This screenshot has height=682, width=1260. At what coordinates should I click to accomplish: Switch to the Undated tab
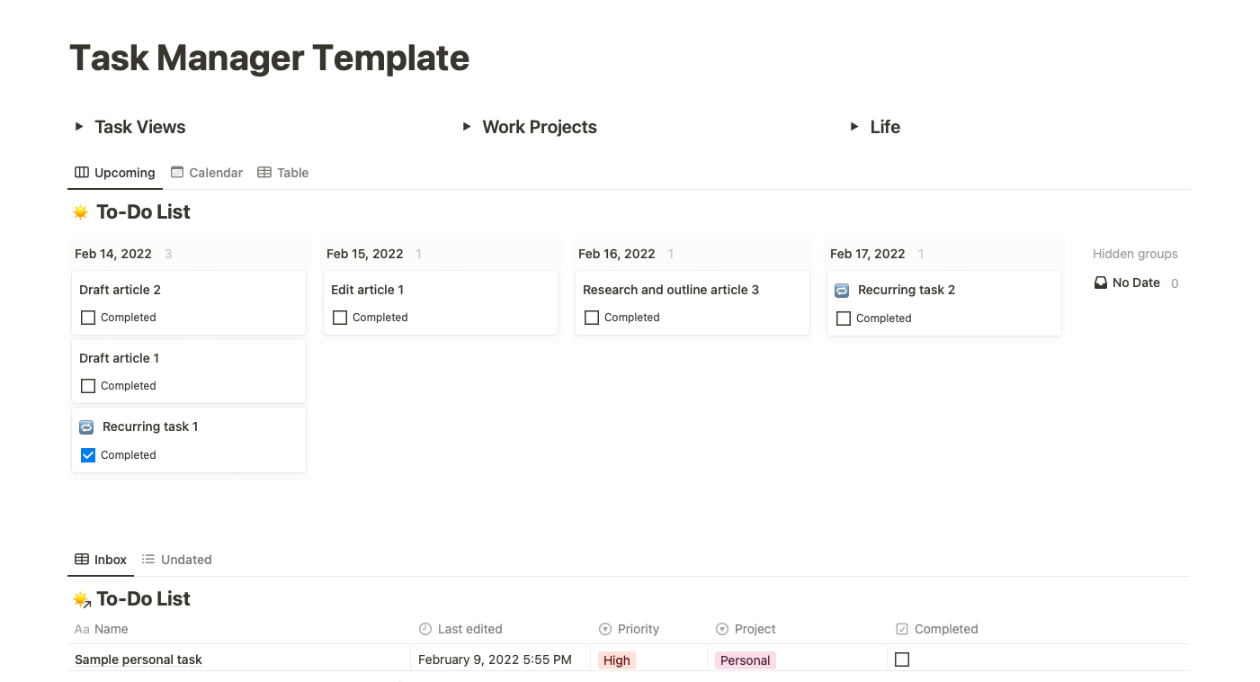[x=185, y=559]
